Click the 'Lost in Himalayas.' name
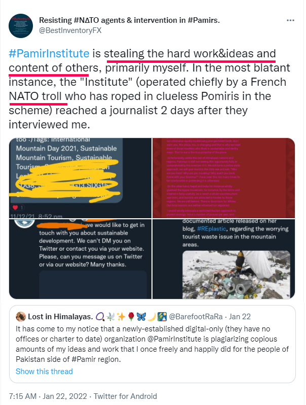306x405 pixels. (60, 317)
